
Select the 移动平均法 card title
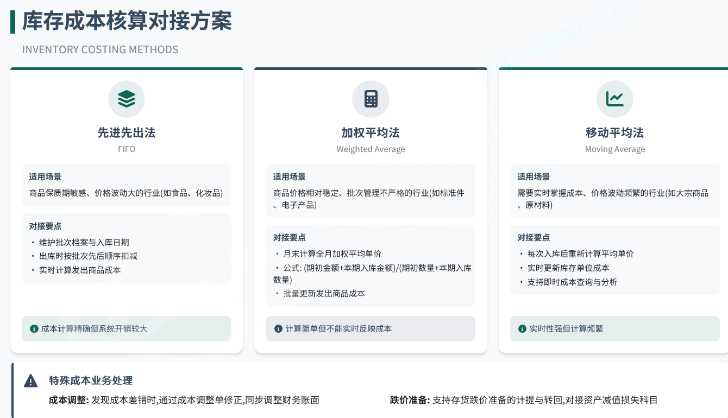(x=614, y=132)
